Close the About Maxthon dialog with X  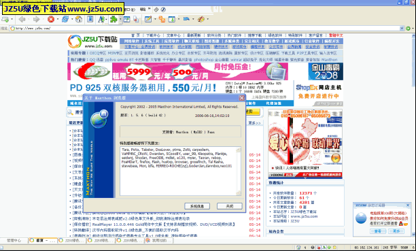tap(242, 98)
